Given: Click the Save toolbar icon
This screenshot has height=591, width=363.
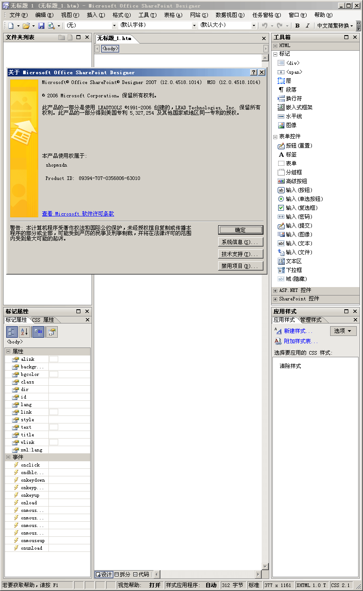Looking at the screenshot, I should (41, 26).
